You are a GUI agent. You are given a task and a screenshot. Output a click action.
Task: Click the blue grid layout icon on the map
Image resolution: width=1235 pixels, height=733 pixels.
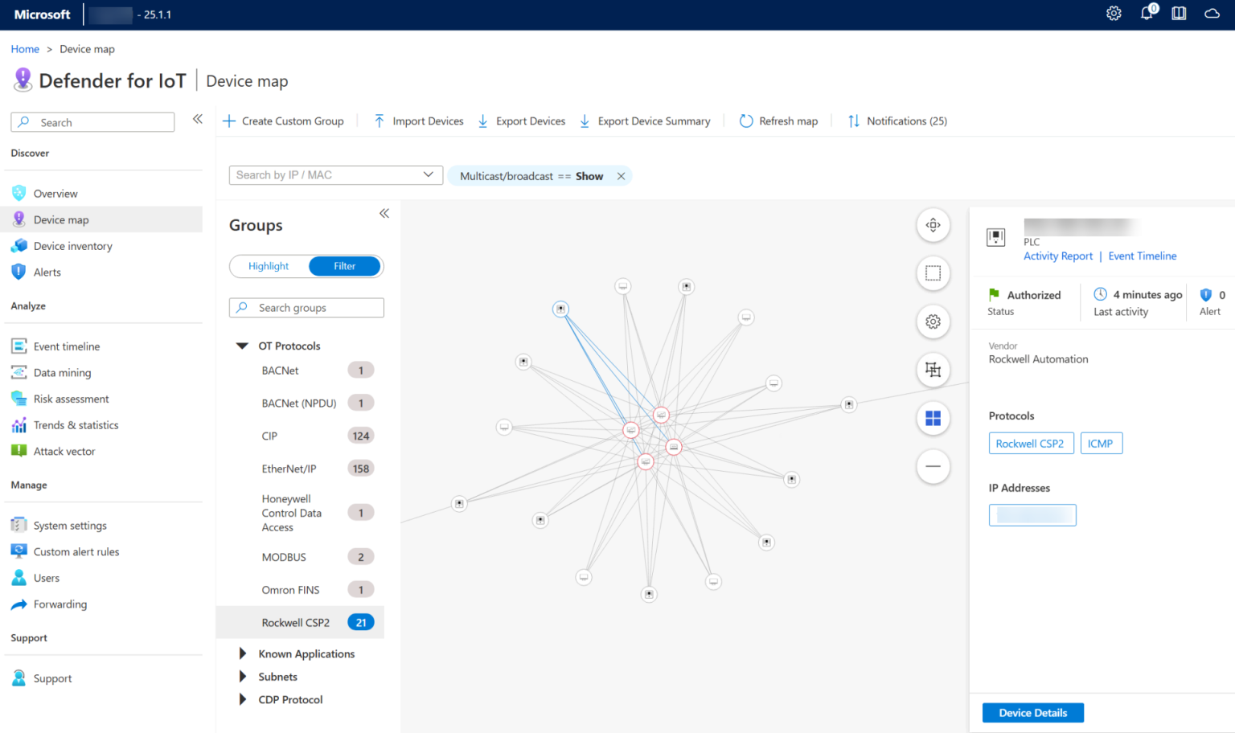click(x=933, y=418)
